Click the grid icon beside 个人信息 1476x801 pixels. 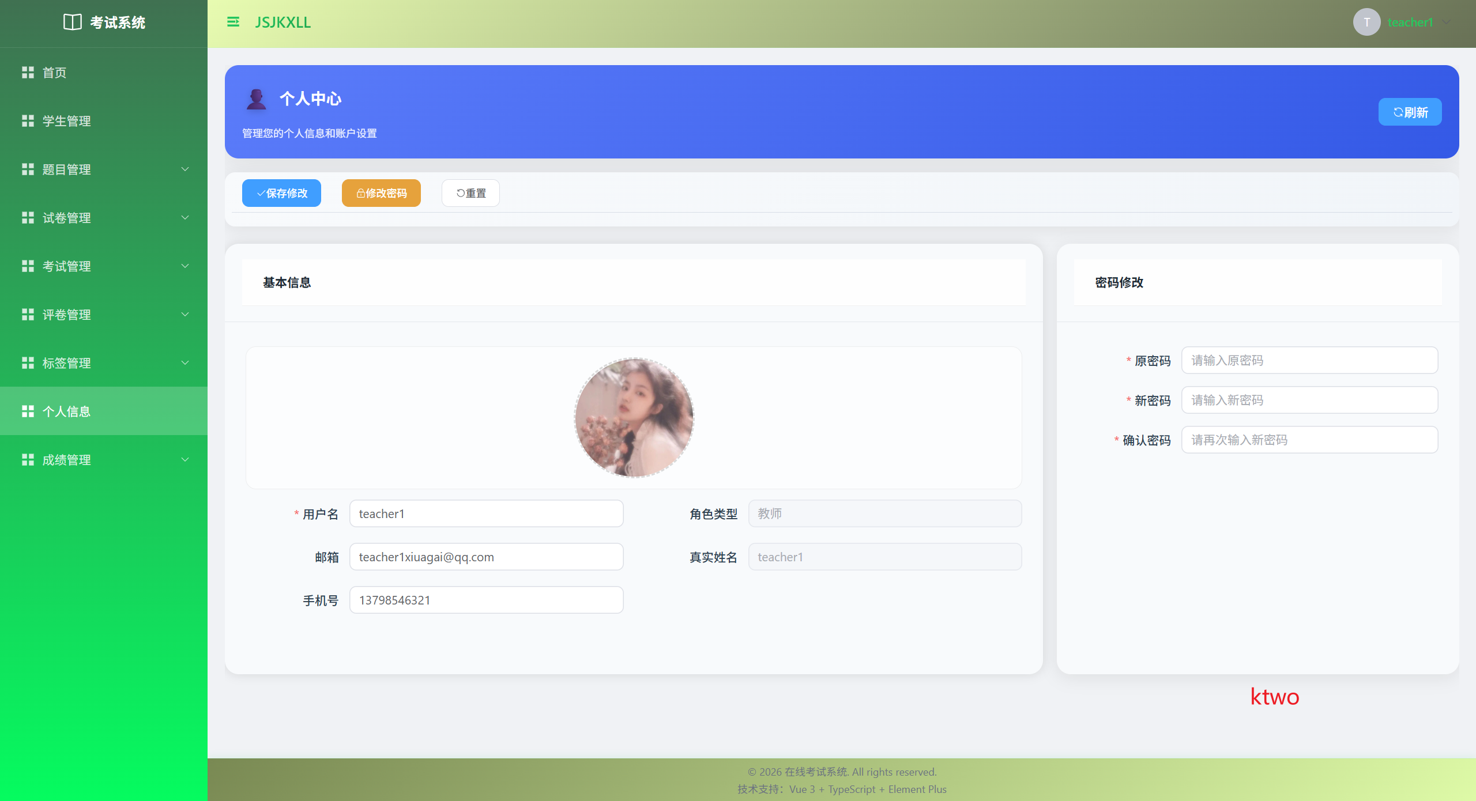tap(28, 411)
